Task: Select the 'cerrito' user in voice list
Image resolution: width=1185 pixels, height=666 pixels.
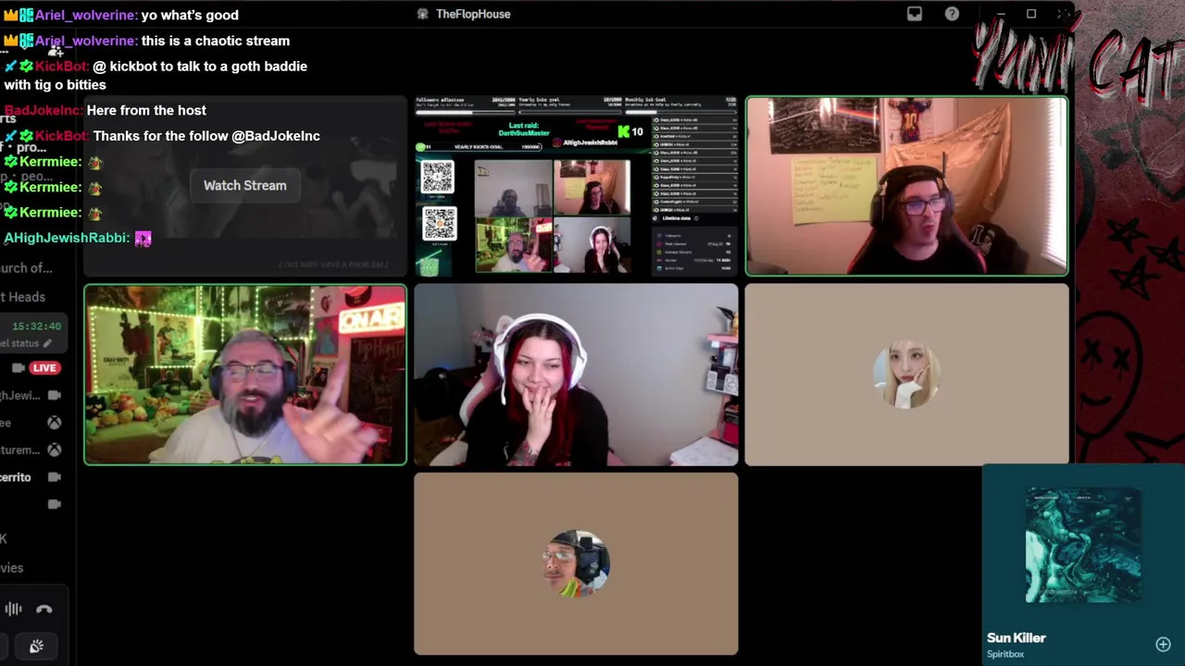Action: pos(16,477)
